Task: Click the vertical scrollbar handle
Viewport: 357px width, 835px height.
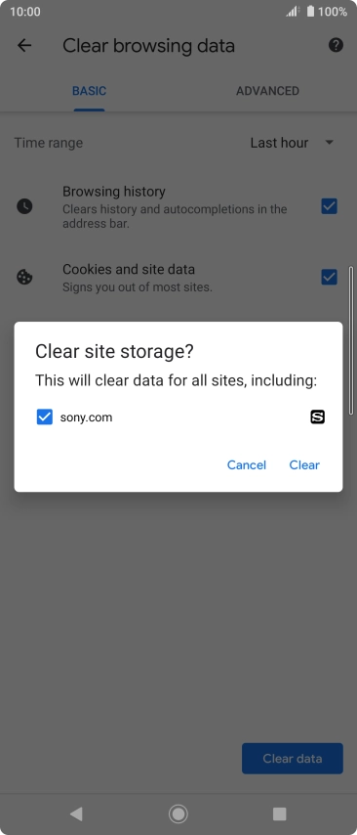Action: click(350, 340)
